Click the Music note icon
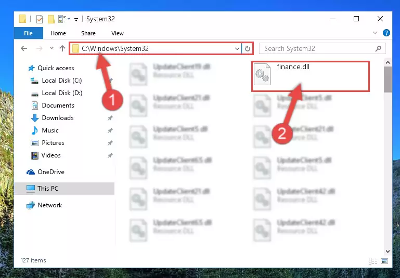Viewport: 400px width, 278px height. [x=35, y=130]
